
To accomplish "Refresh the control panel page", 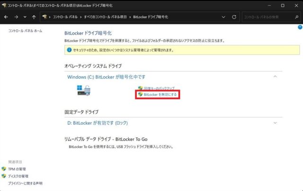I will tap(234, 17).
